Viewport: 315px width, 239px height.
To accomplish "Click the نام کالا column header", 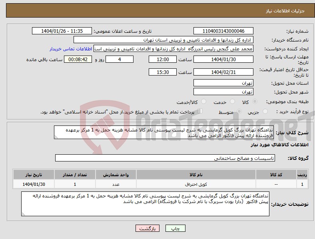I will click(x=196, y=175).
